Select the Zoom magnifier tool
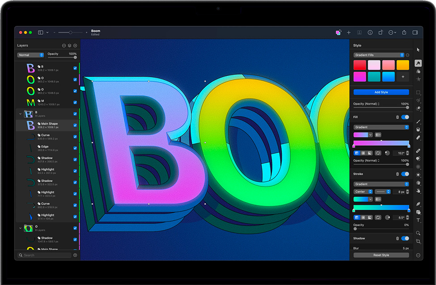The height and width of the screenshot is (285, 436). click(418, 233)
